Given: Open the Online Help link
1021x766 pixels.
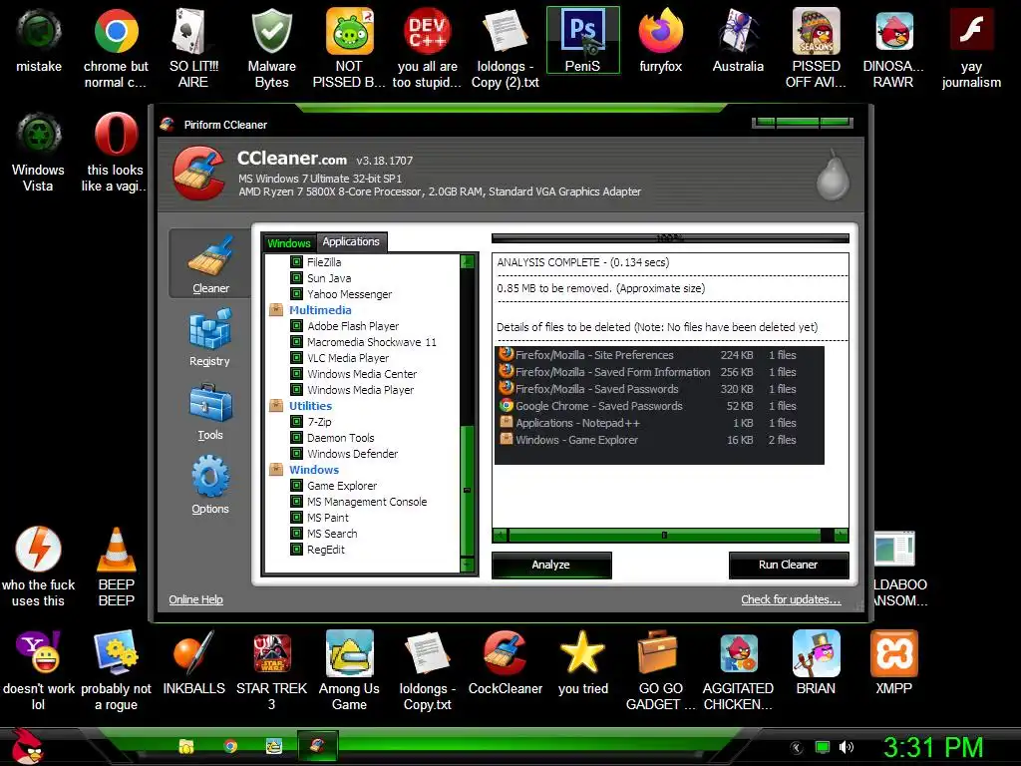Looking at the screenshot, I should click(195, 599).
